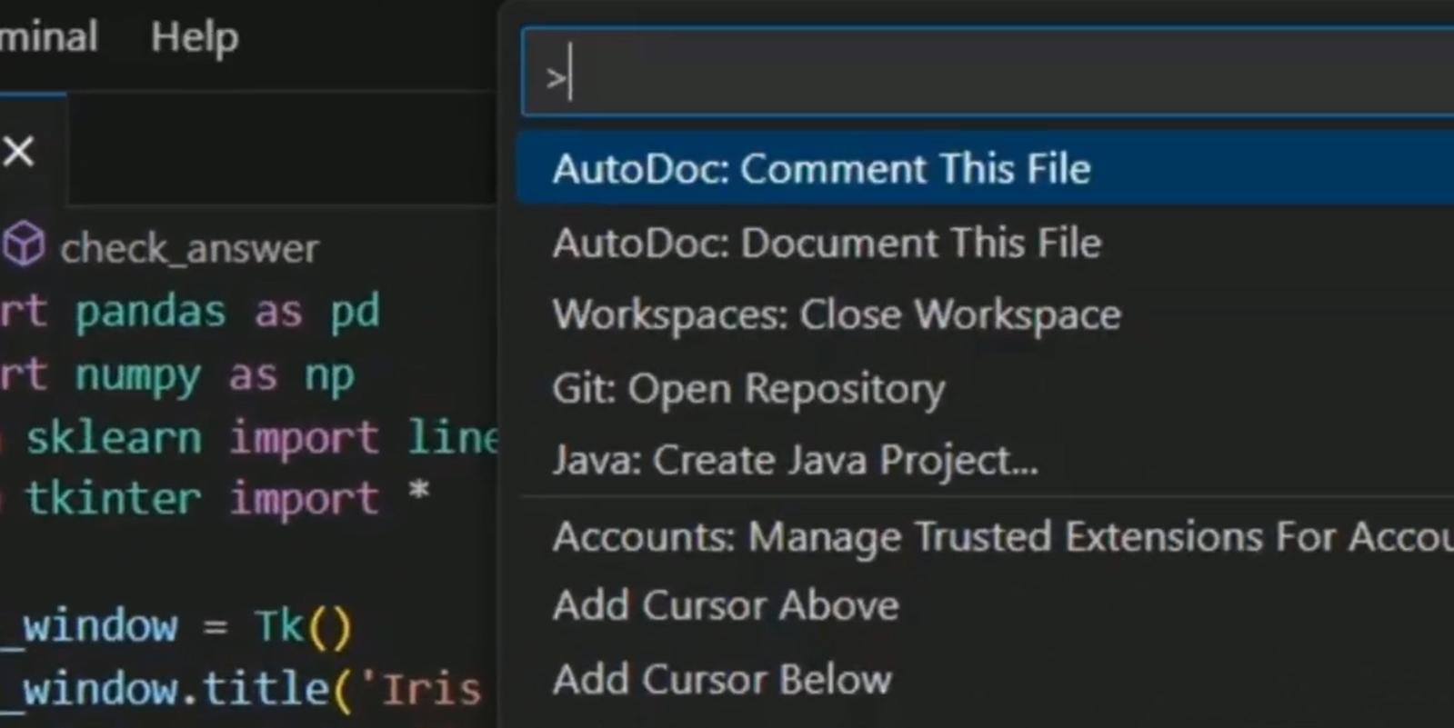Click the 'Iris string in title call

421,690
